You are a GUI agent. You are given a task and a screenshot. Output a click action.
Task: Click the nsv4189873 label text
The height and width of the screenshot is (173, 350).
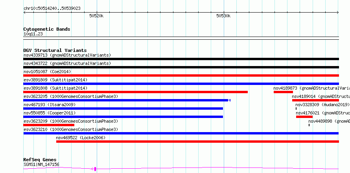pyautogui.click(x=311, y=88)
